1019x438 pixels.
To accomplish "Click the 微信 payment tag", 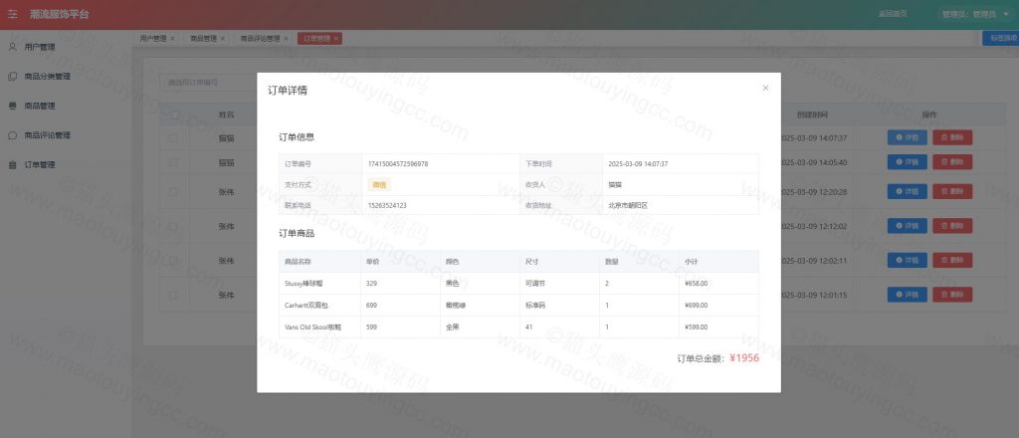I will pyautogui.click(x=379, y=184).
